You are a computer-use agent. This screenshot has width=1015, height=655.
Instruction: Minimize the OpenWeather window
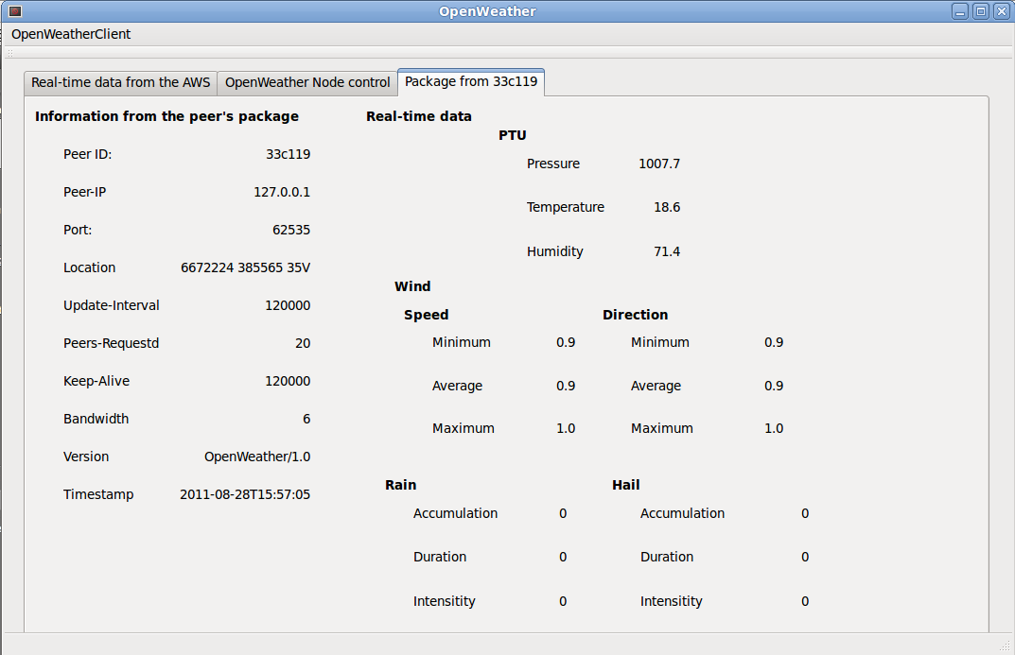point(960,11)
